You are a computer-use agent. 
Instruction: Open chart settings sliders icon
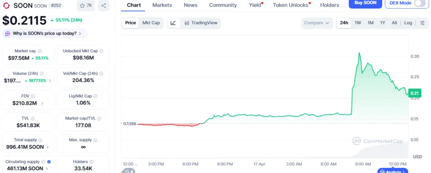click(x=422, y=23)
